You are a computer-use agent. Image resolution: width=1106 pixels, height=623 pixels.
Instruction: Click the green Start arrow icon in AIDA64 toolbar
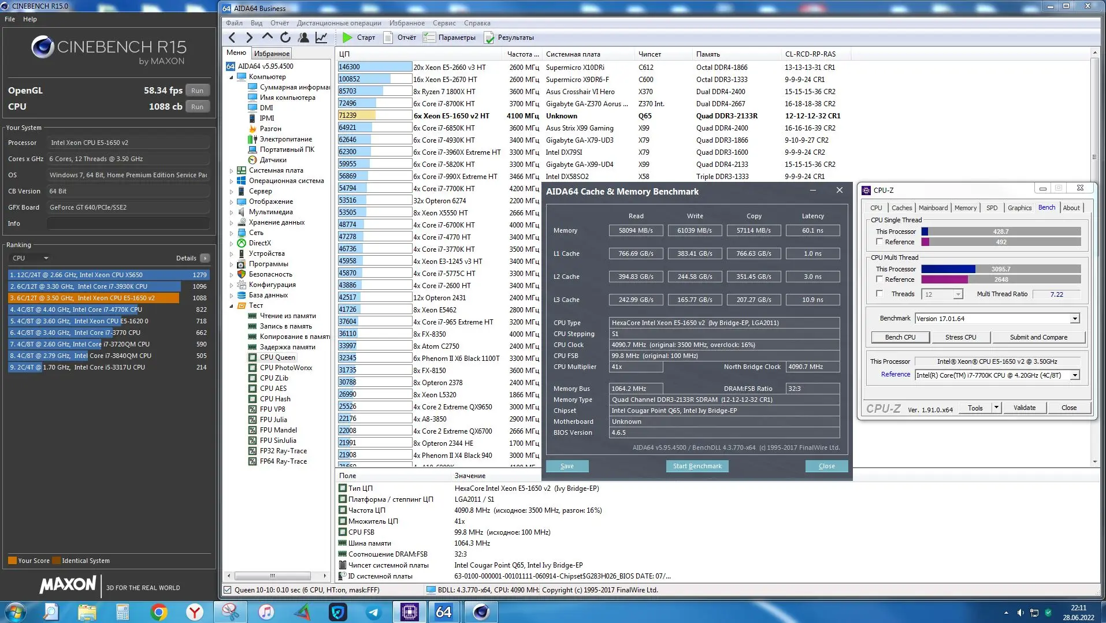pos(347,38)
